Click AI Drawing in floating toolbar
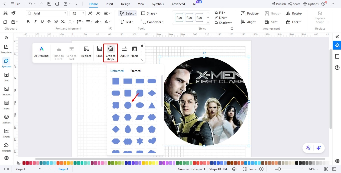 pos(42,52)
